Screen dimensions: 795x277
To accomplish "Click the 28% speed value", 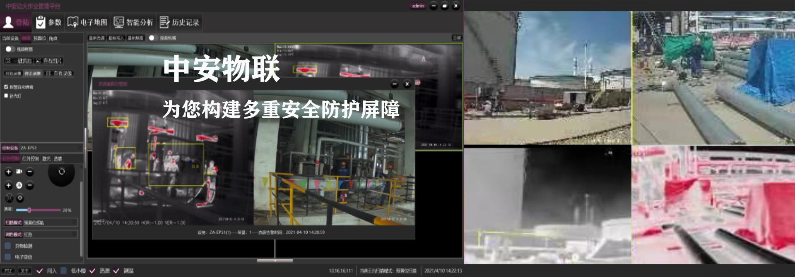I will click(x=67, y=210).
